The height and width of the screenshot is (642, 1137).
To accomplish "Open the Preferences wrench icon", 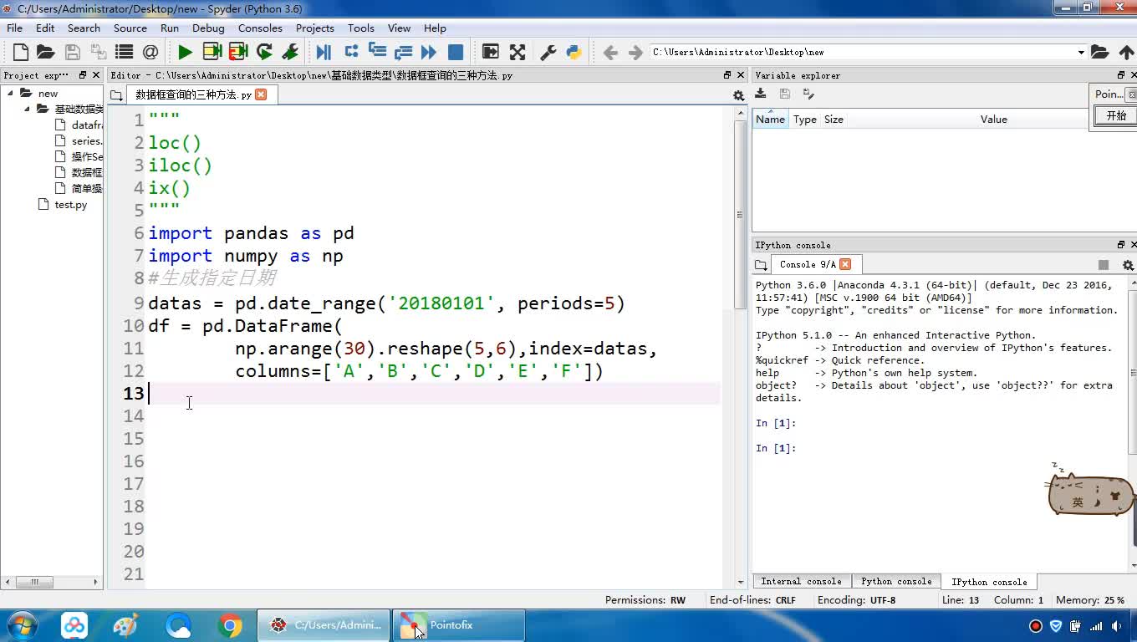I will click(x=548, y=52).
